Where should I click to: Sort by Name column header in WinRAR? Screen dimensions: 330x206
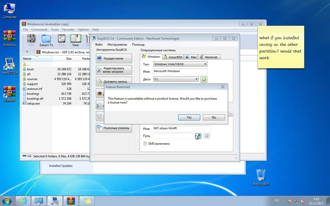point(37,58)
